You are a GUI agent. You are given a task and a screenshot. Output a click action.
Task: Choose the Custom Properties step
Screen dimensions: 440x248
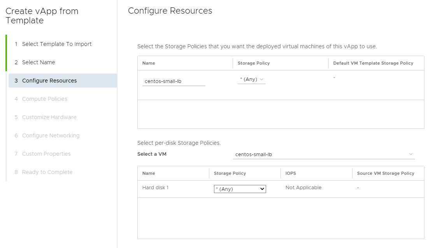click(x=46, y=154)
